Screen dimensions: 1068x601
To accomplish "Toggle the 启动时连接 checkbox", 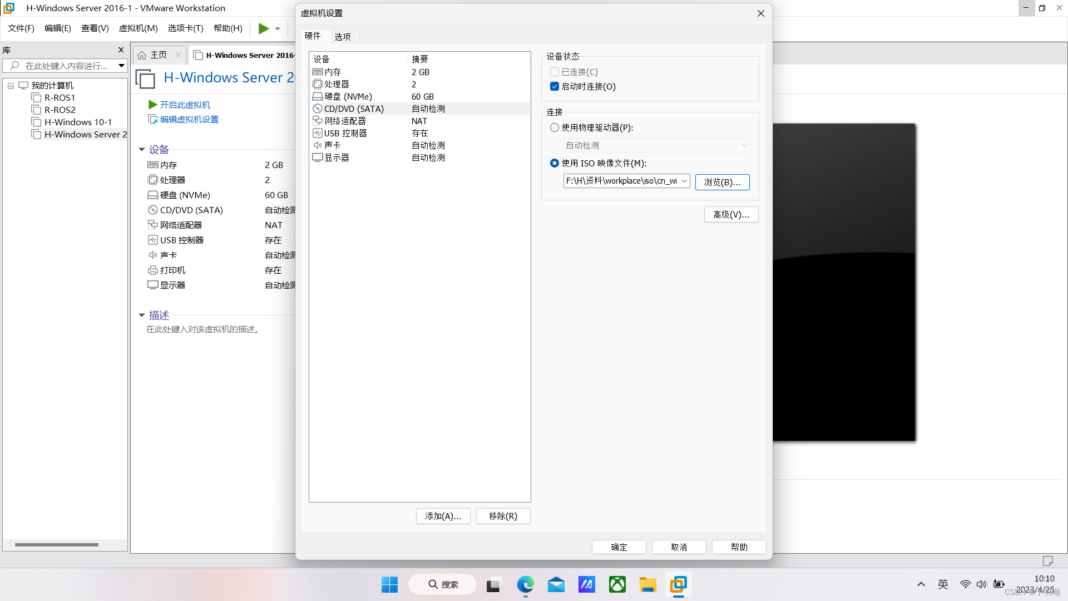I will (555, 86).
